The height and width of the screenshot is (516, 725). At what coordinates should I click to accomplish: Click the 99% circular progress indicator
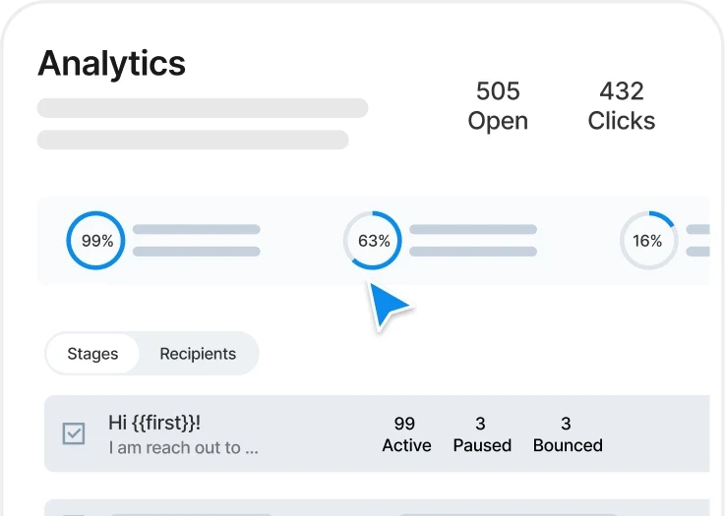tap(96, 241)
